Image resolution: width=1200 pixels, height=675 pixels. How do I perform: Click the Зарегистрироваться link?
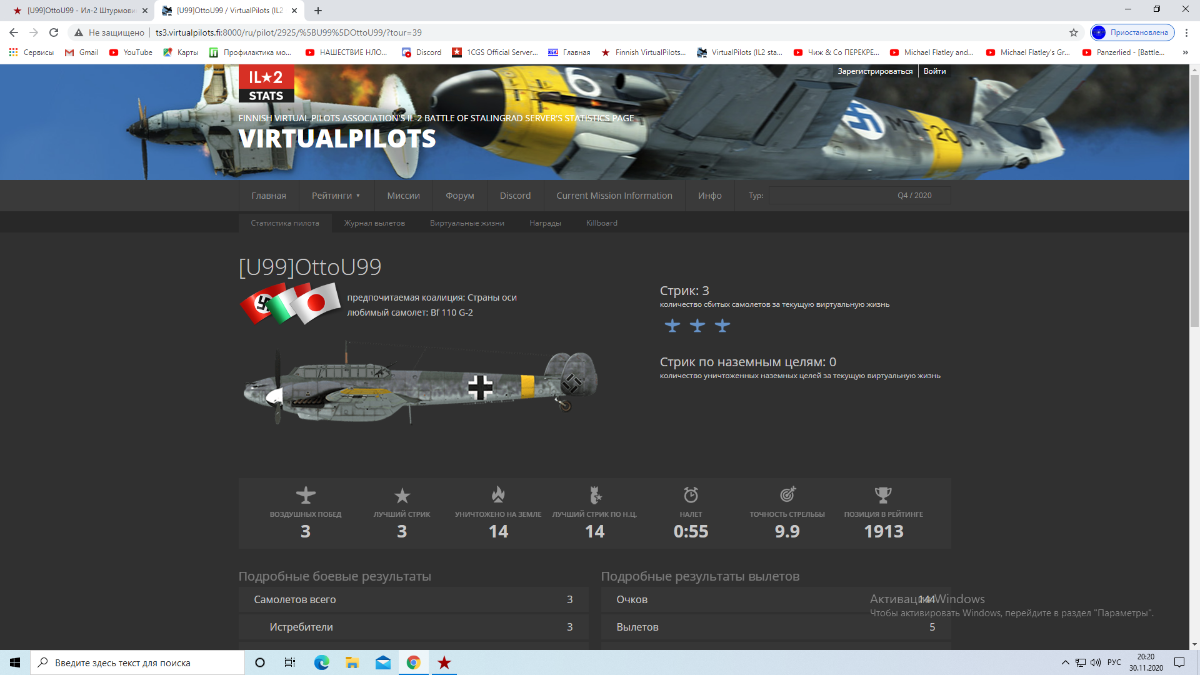click(x=875, y=71)
